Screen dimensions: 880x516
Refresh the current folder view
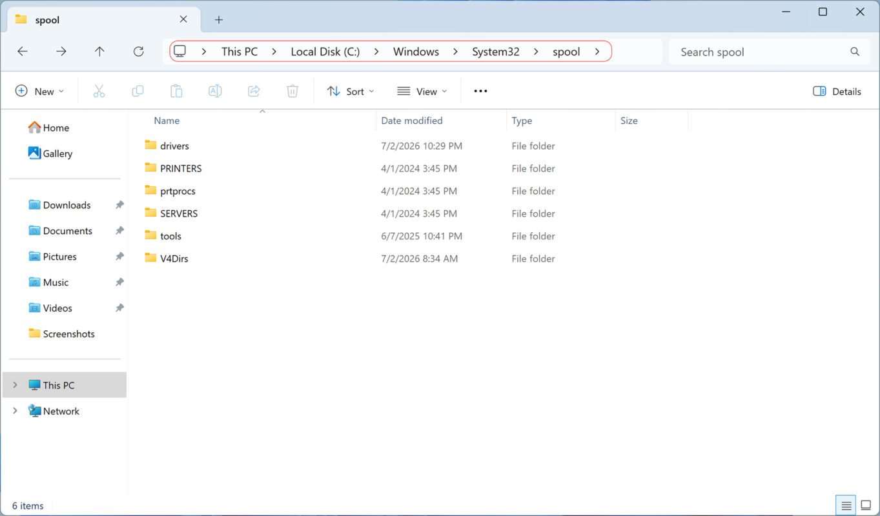(x=138, y=52)
